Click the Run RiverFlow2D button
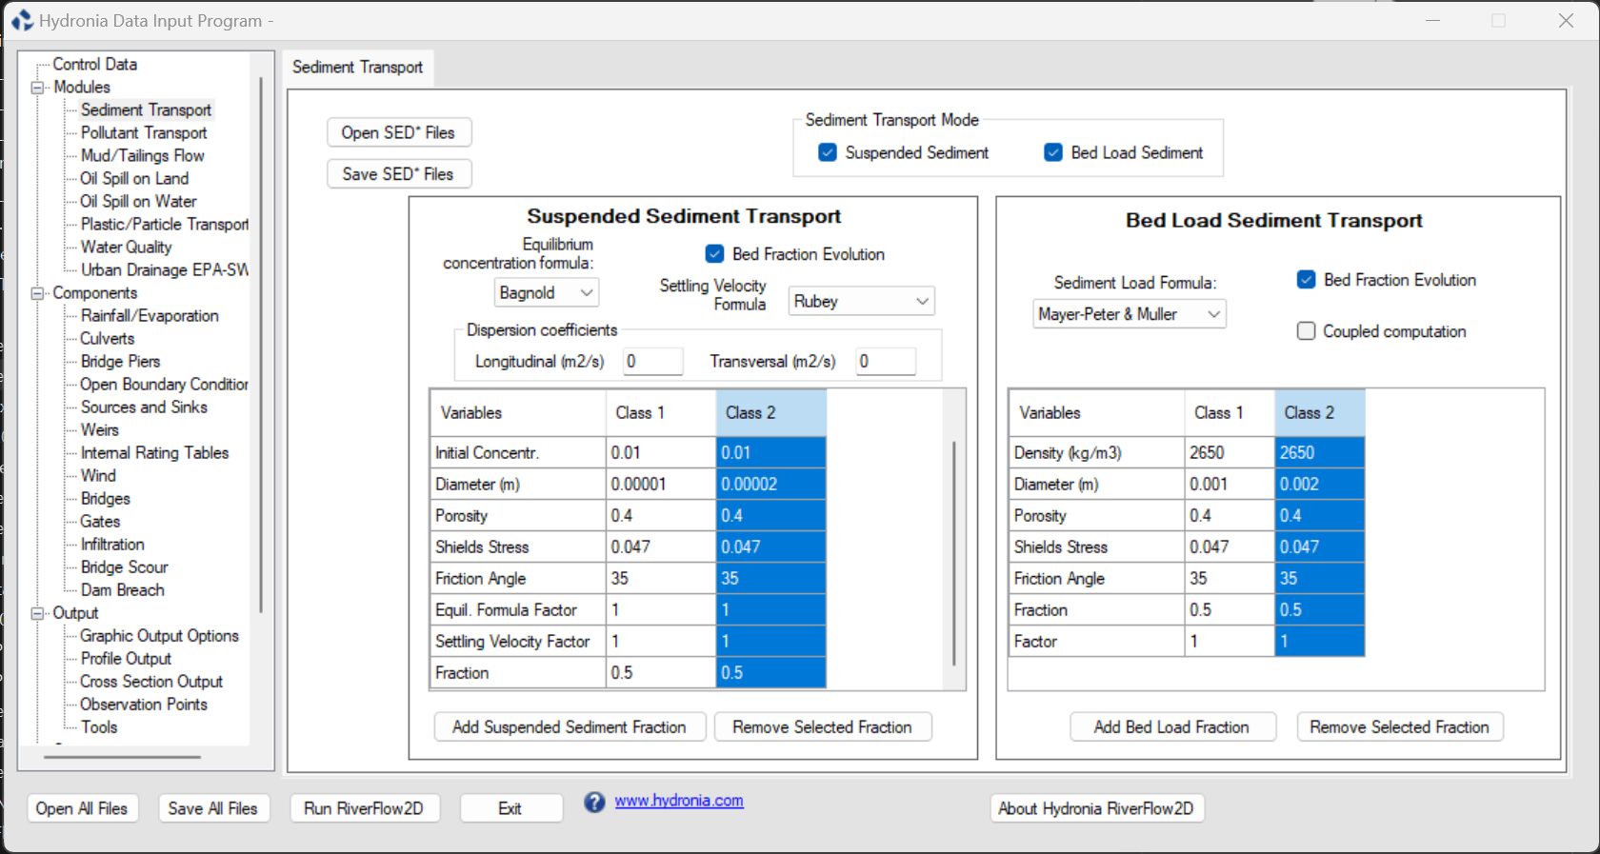The image size is (1600, 854). coord(364,808)
